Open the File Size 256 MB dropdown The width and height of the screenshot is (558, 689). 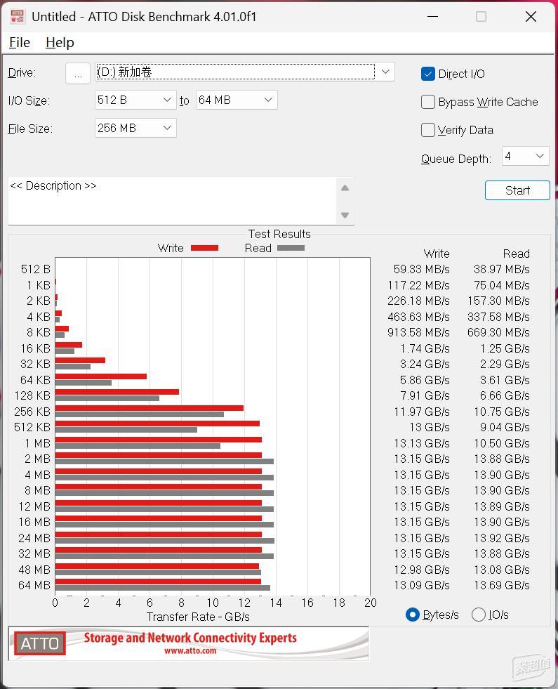coord(135,128)
